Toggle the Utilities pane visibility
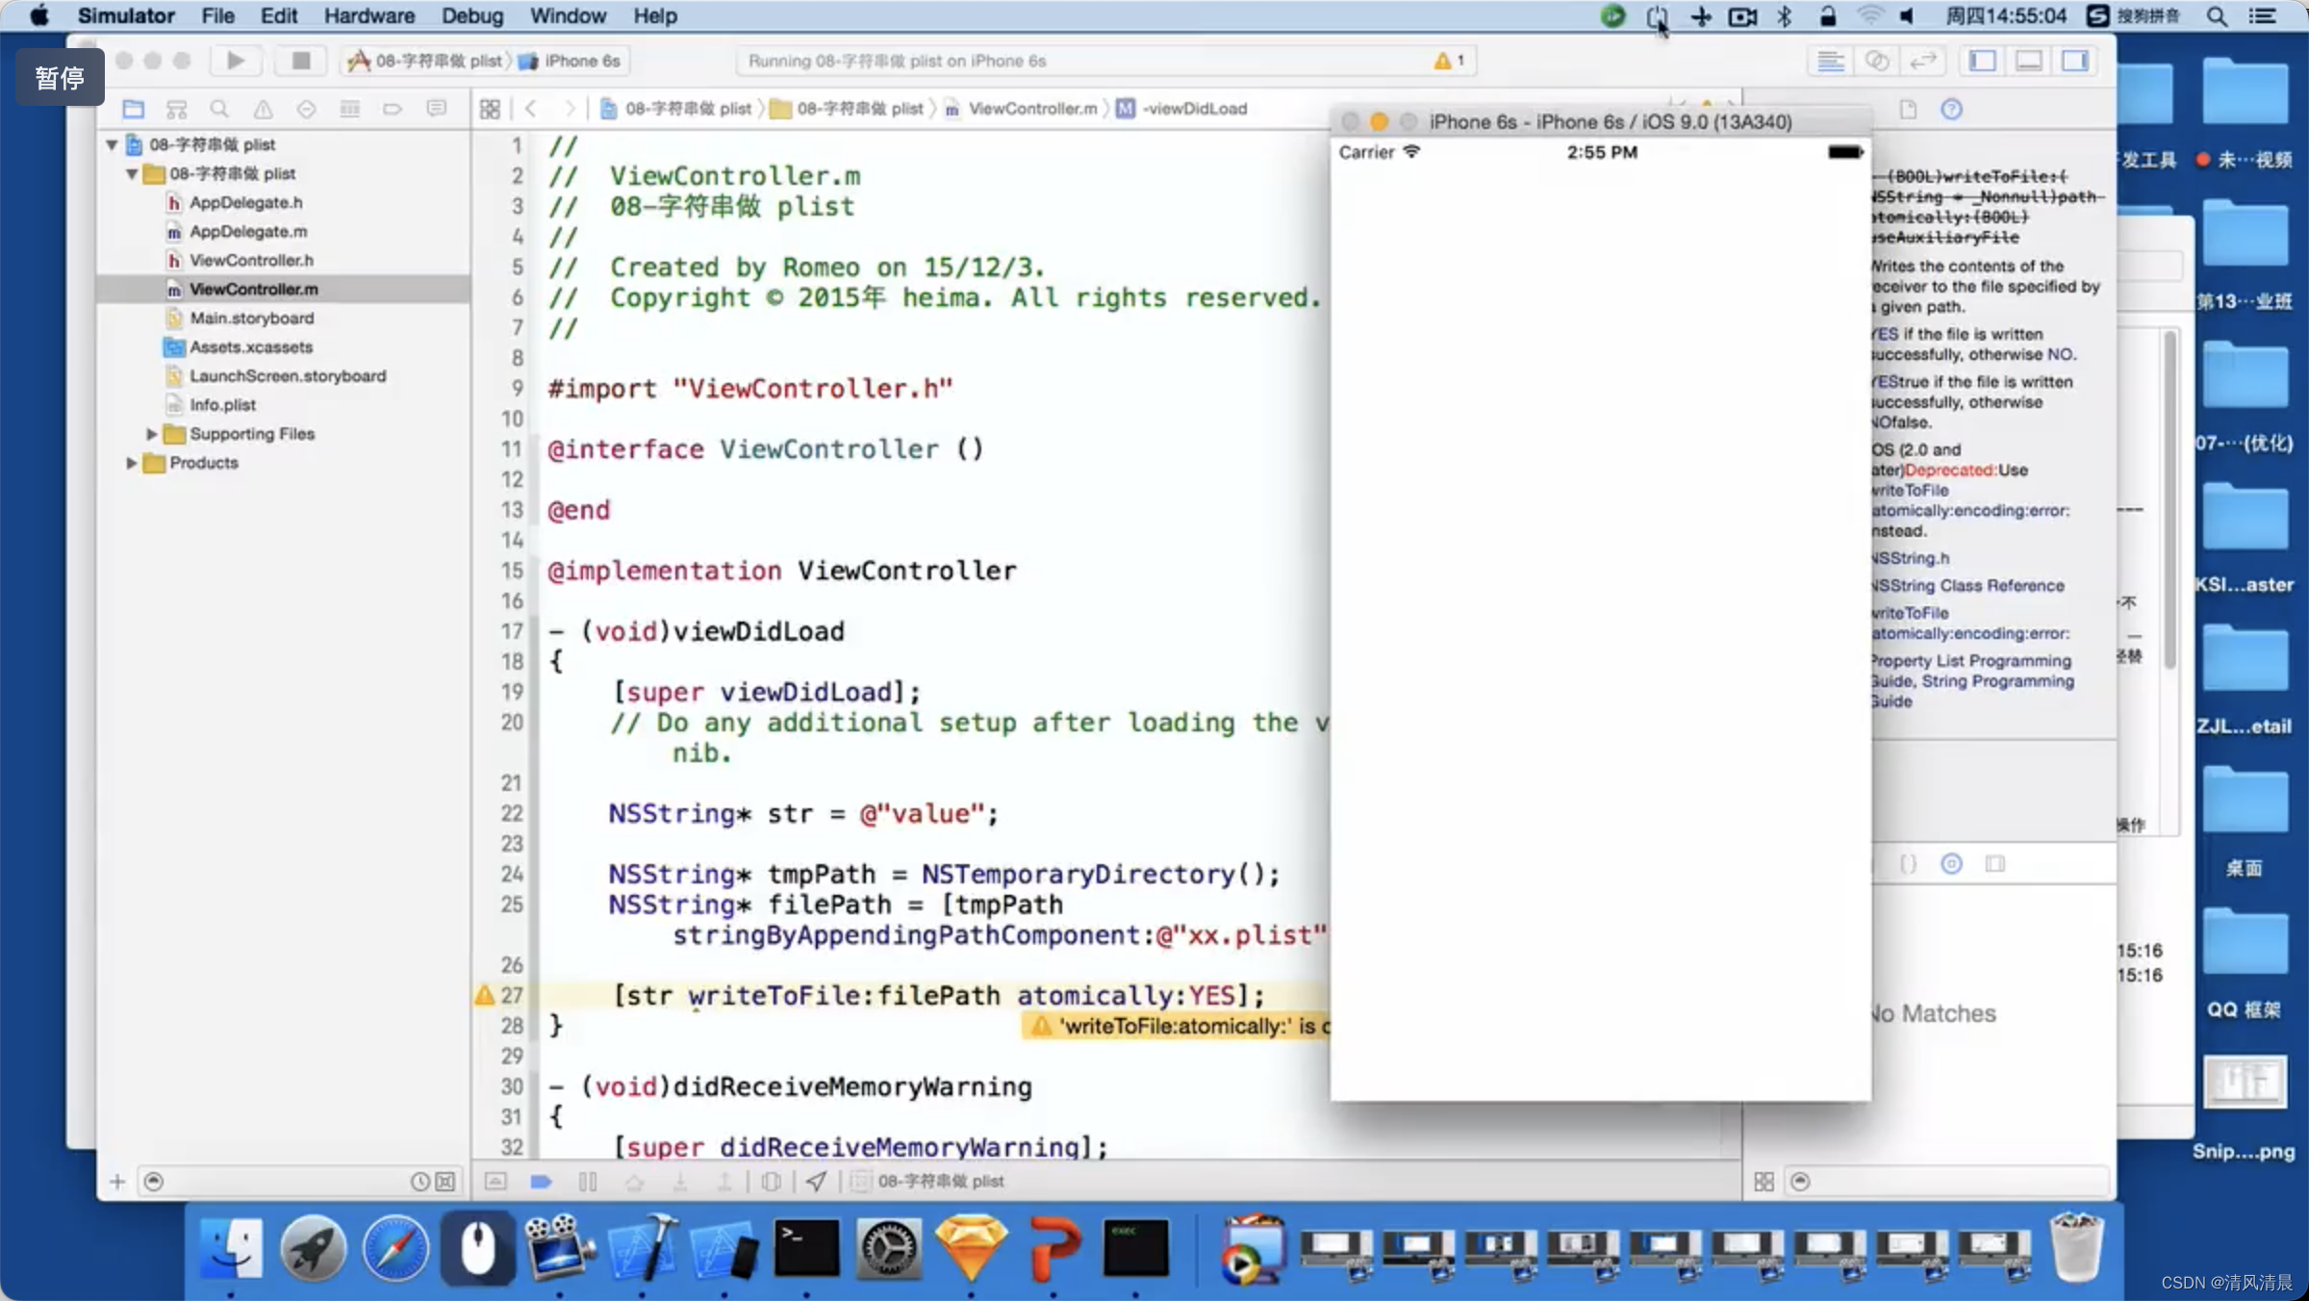Image resolution: width=2309 pixels, height=1301 pixels. pyautogui.click(x=2075, y=61)
